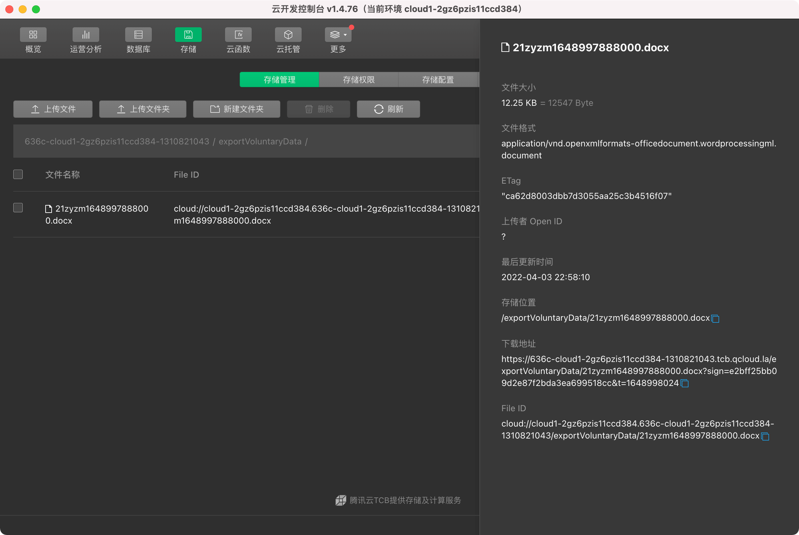
Task: Click the 上传文件夹 button
Action: [143, 109]
